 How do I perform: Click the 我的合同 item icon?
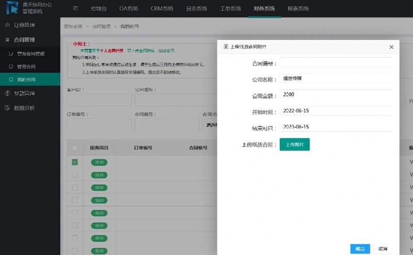click(11, 79)
